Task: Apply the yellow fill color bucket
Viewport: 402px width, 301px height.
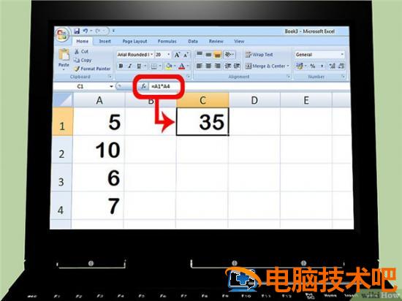Action: pyautogui.click(x=169, y=66)
